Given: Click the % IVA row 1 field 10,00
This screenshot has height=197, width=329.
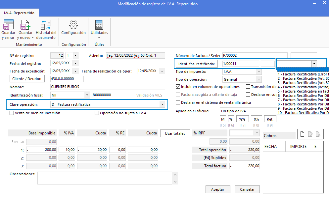Looking at the screenshot, I should click(67, 150).
